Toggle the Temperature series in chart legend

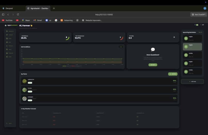(x=76, y=66)
